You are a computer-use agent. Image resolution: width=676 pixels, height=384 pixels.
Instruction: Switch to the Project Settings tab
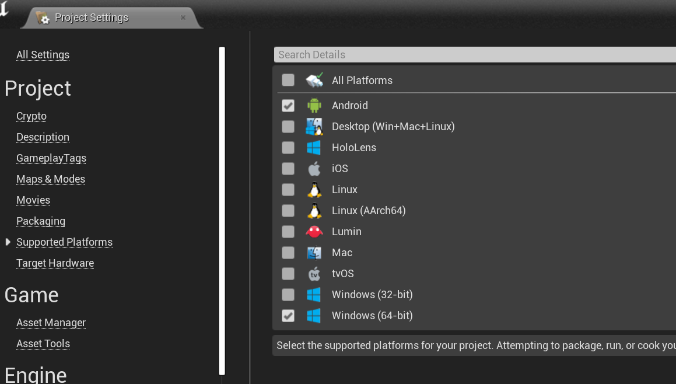tap(92, 18)
